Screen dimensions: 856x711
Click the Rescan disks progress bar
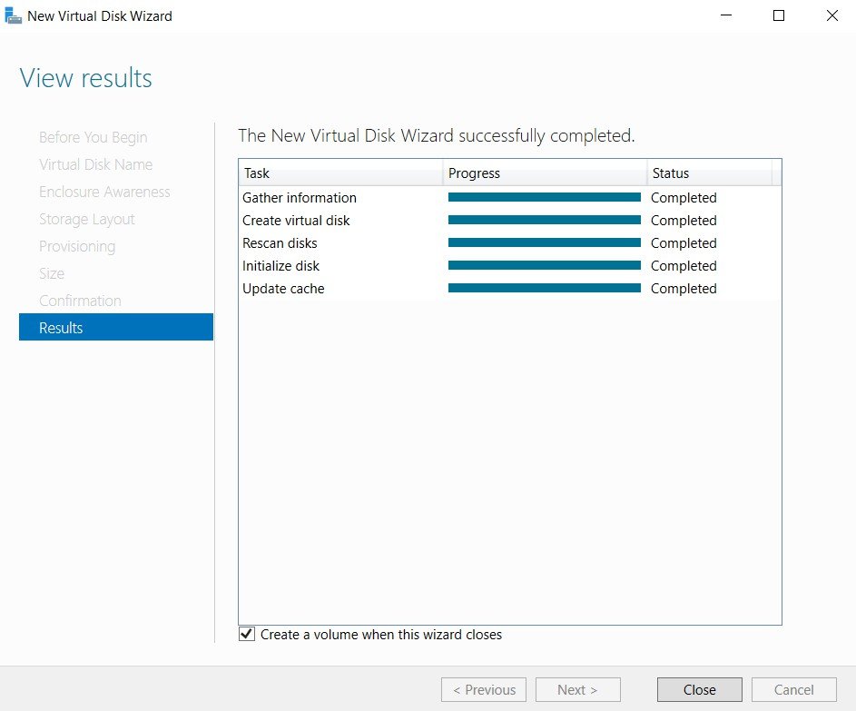point(545,242)
